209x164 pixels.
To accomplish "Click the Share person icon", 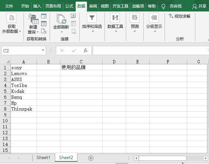I will point(195,6).
